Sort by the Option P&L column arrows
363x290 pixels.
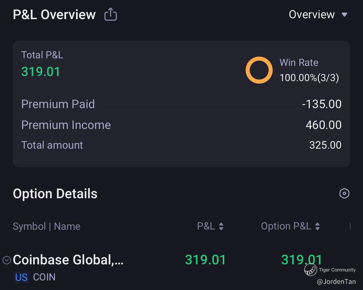(x=317, y=226)
